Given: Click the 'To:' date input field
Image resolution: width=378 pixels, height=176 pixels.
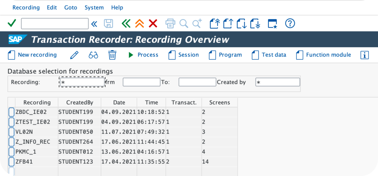Looking at the screenshot, I should [197, 82].
